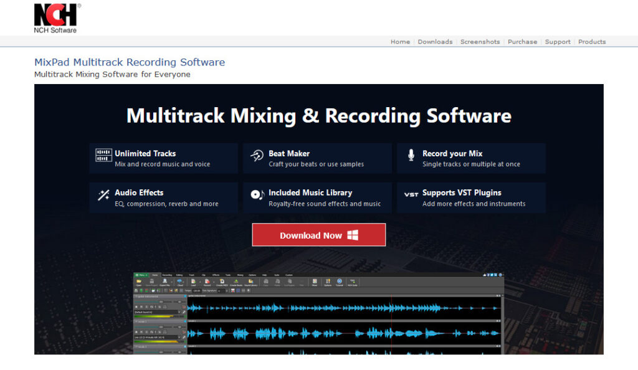Viewport: 638px width, 370px height.
Task: Click the Sound Library icon in MixPad toolbar
Action: [250, 283]
